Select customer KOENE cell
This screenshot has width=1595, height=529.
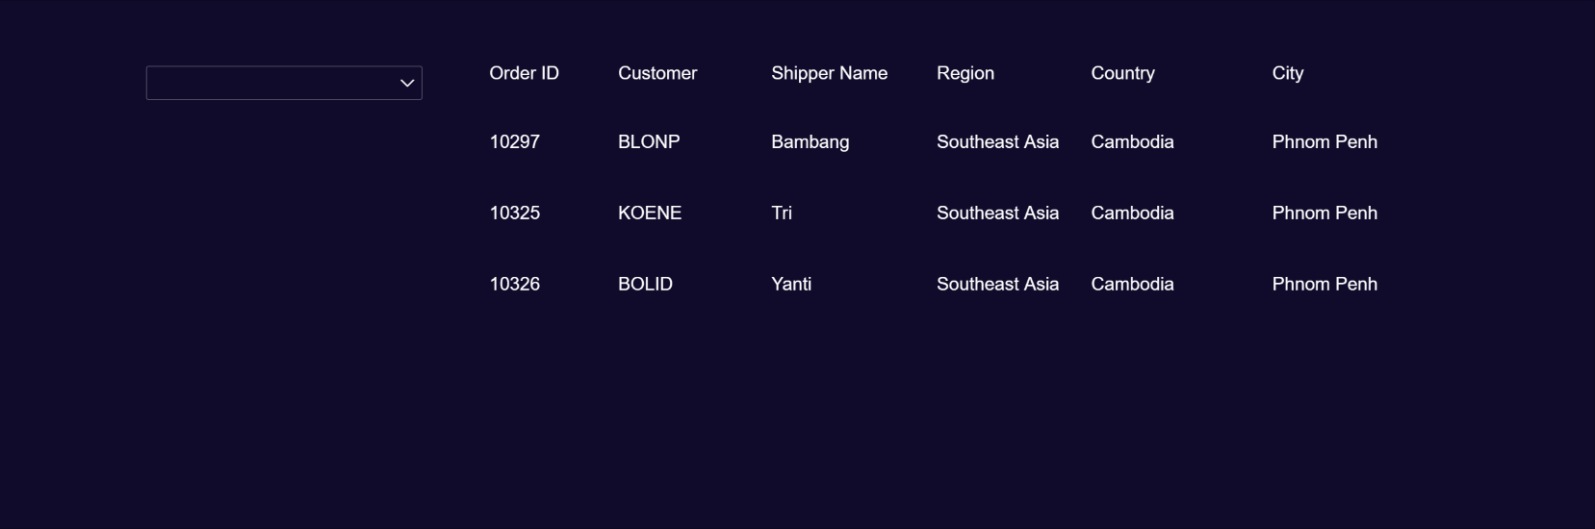pyautogui.click(x=650, y=214)
